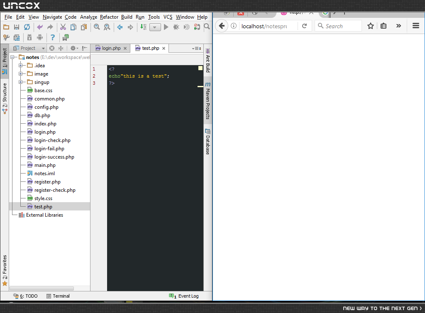Click the Debug bug icon
Viewport: 425px width, 313px height.
[176, 27]
